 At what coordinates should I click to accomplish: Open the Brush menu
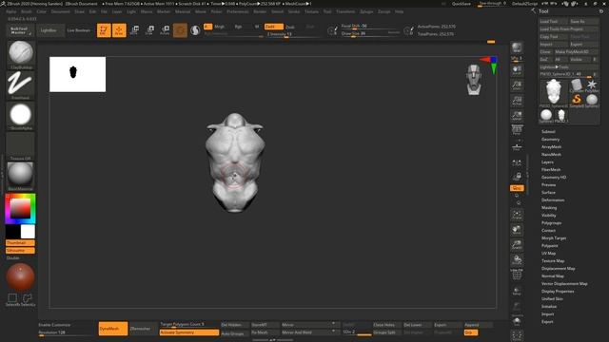pyautogui.click(x=27, y=11)
